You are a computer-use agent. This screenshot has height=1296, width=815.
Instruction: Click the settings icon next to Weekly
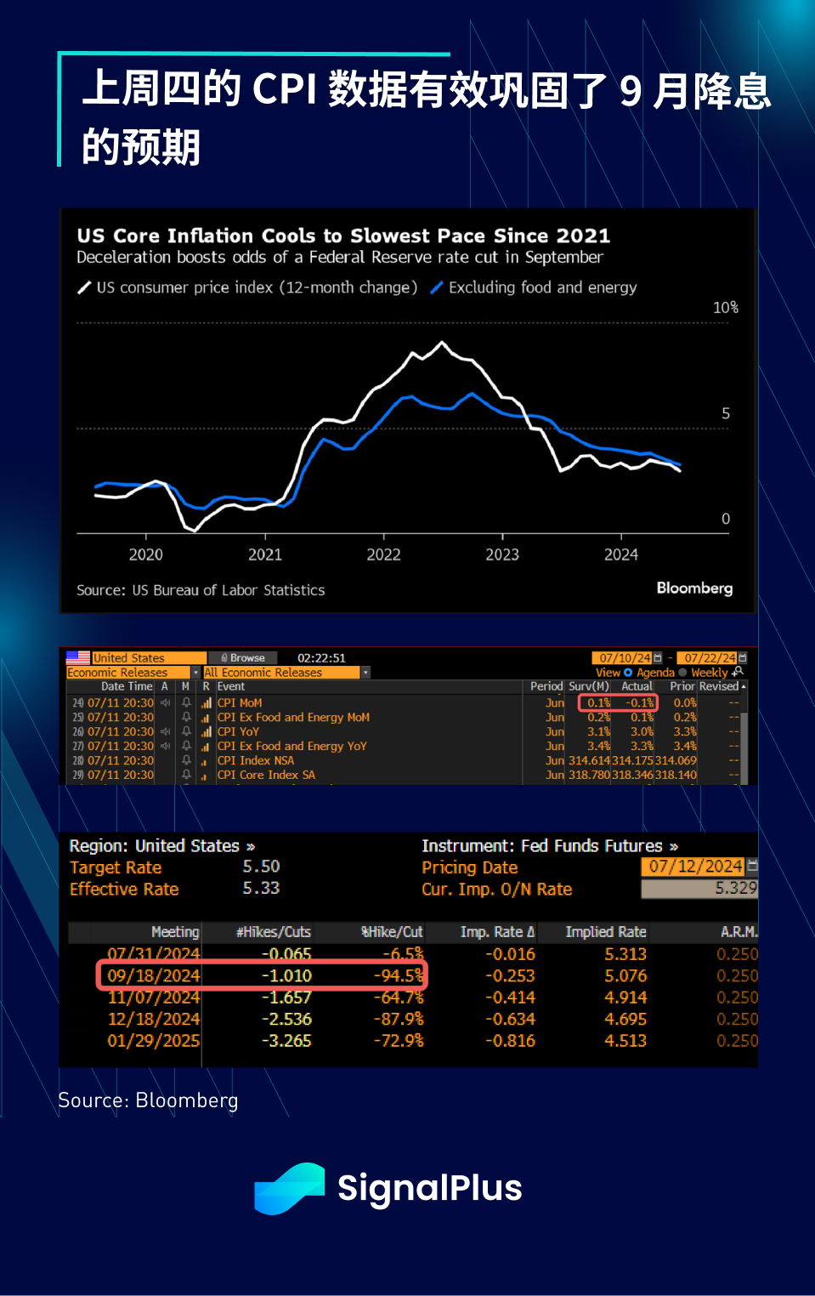pyautogui.click(x=738, y=672)
